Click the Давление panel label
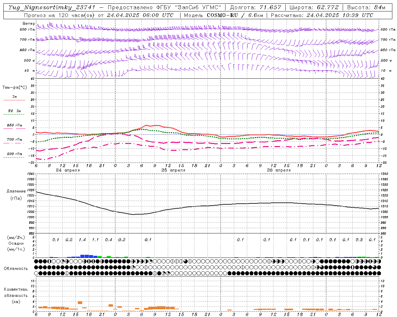This screenshot has width=397, height=317. (x=16, y=191)
